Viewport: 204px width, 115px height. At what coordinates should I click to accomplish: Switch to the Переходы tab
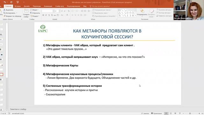37,6
